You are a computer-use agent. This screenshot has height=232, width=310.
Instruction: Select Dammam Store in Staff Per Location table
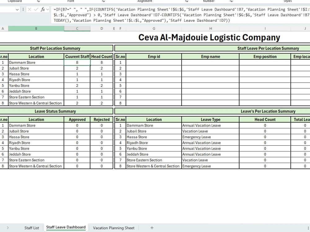36,62
